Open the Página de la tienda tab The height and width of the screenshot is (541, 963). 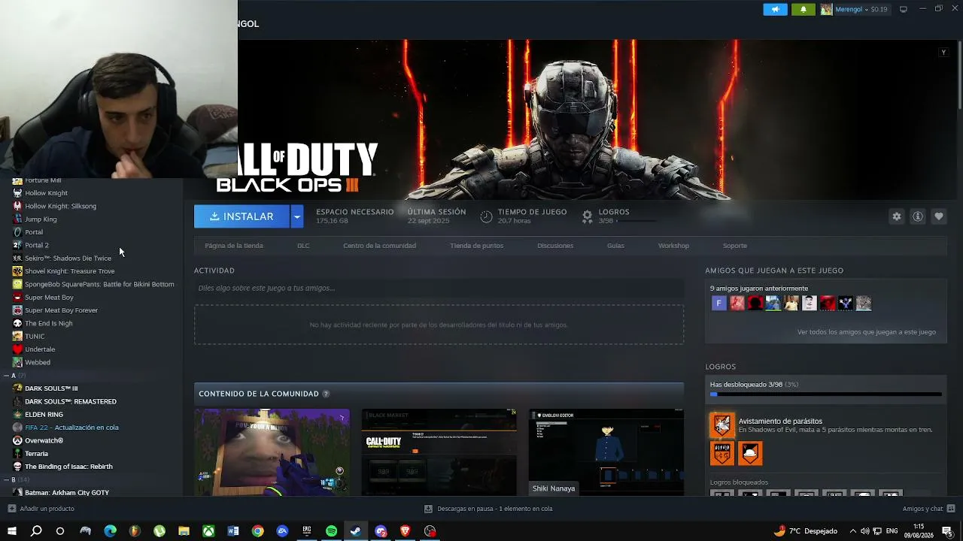pyautogui.click(x=234, y=246)
